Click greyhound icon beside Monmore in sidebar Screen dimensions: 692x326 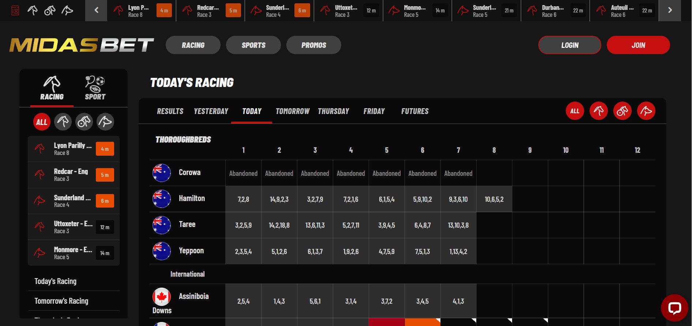40,253
